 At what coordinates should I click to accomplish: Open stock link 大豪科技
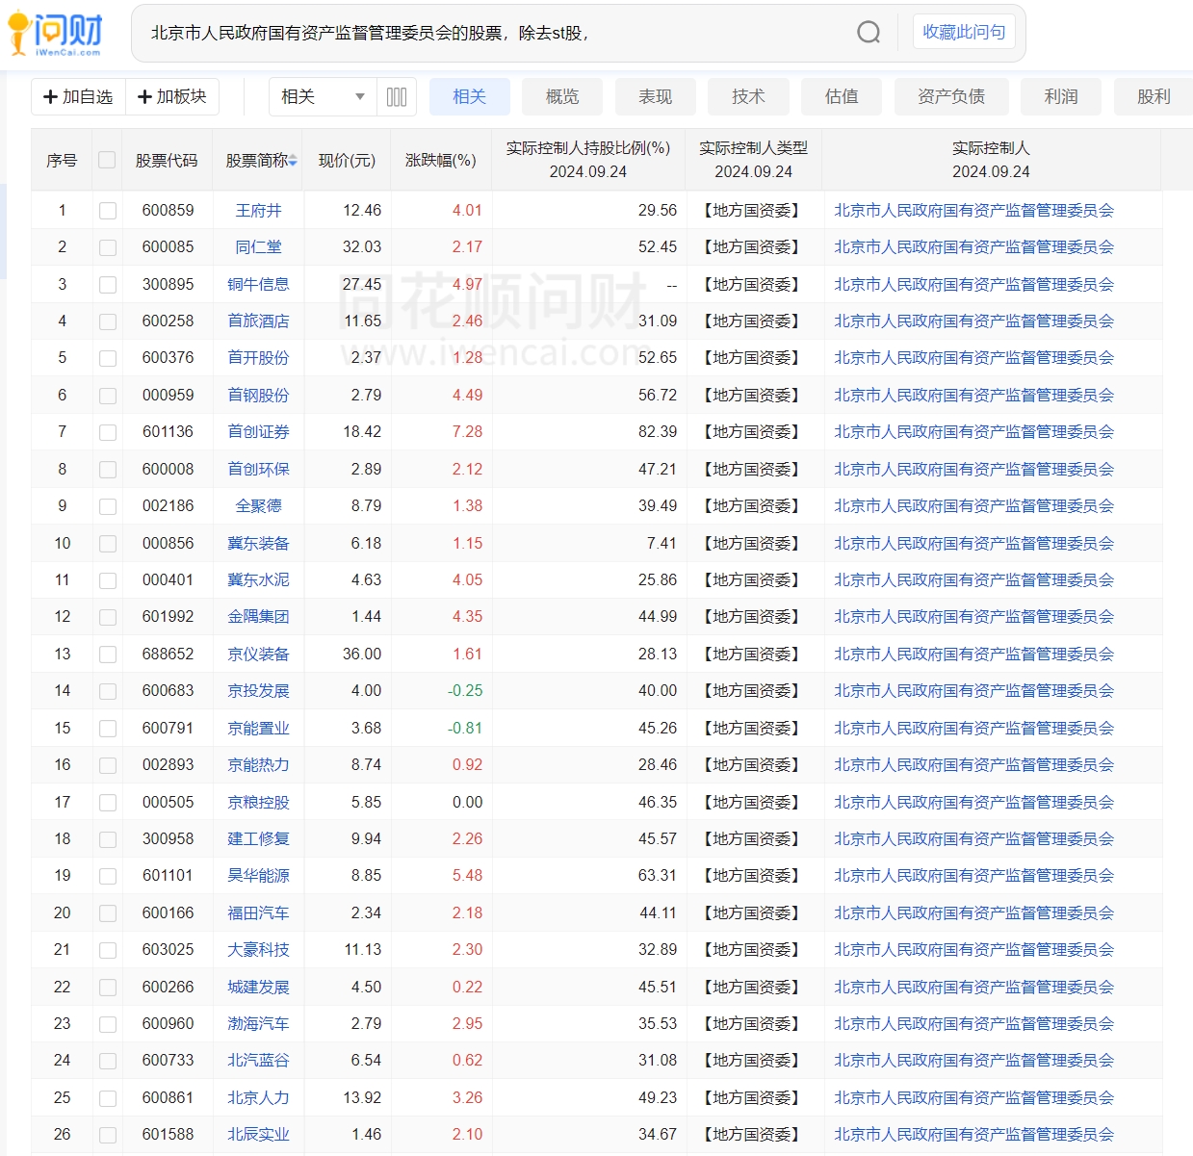point(259,949)
